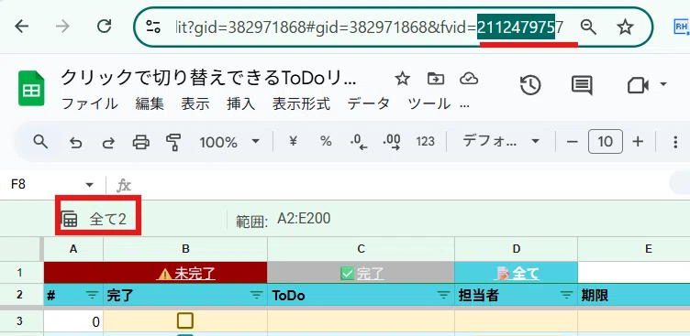The image size is (690, 336).
Task: Redo the last action
Action: tap(108, 142)
